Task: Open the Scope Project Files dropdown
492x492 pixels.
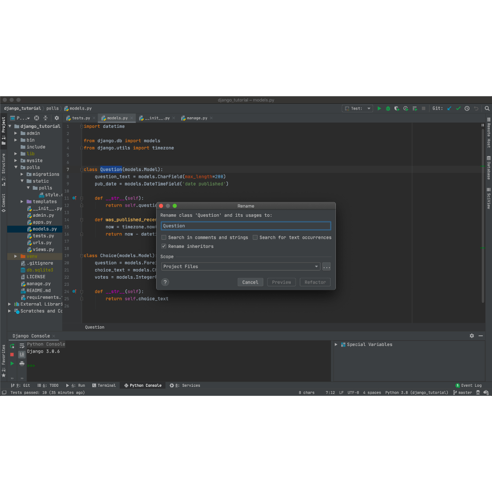Action: [x=241, y=266]
